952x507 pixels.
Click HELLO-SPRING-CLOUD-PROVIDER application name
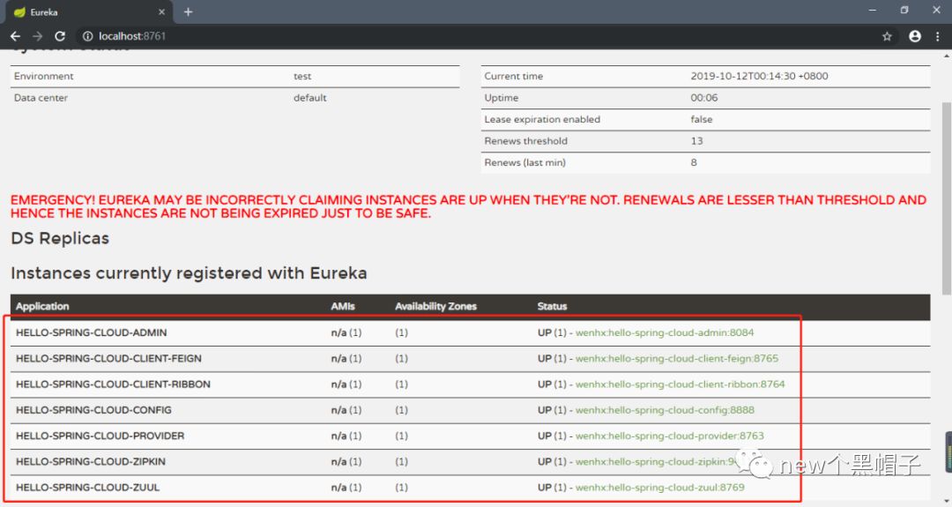[x=100, y=436]
